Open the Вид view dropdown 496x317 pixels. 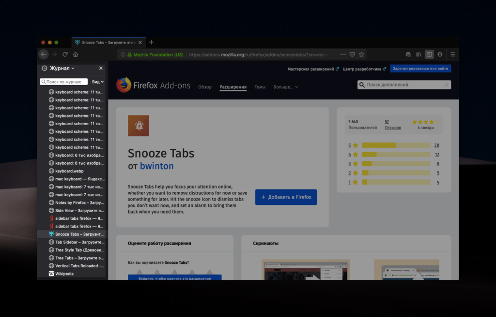[98, 82]
